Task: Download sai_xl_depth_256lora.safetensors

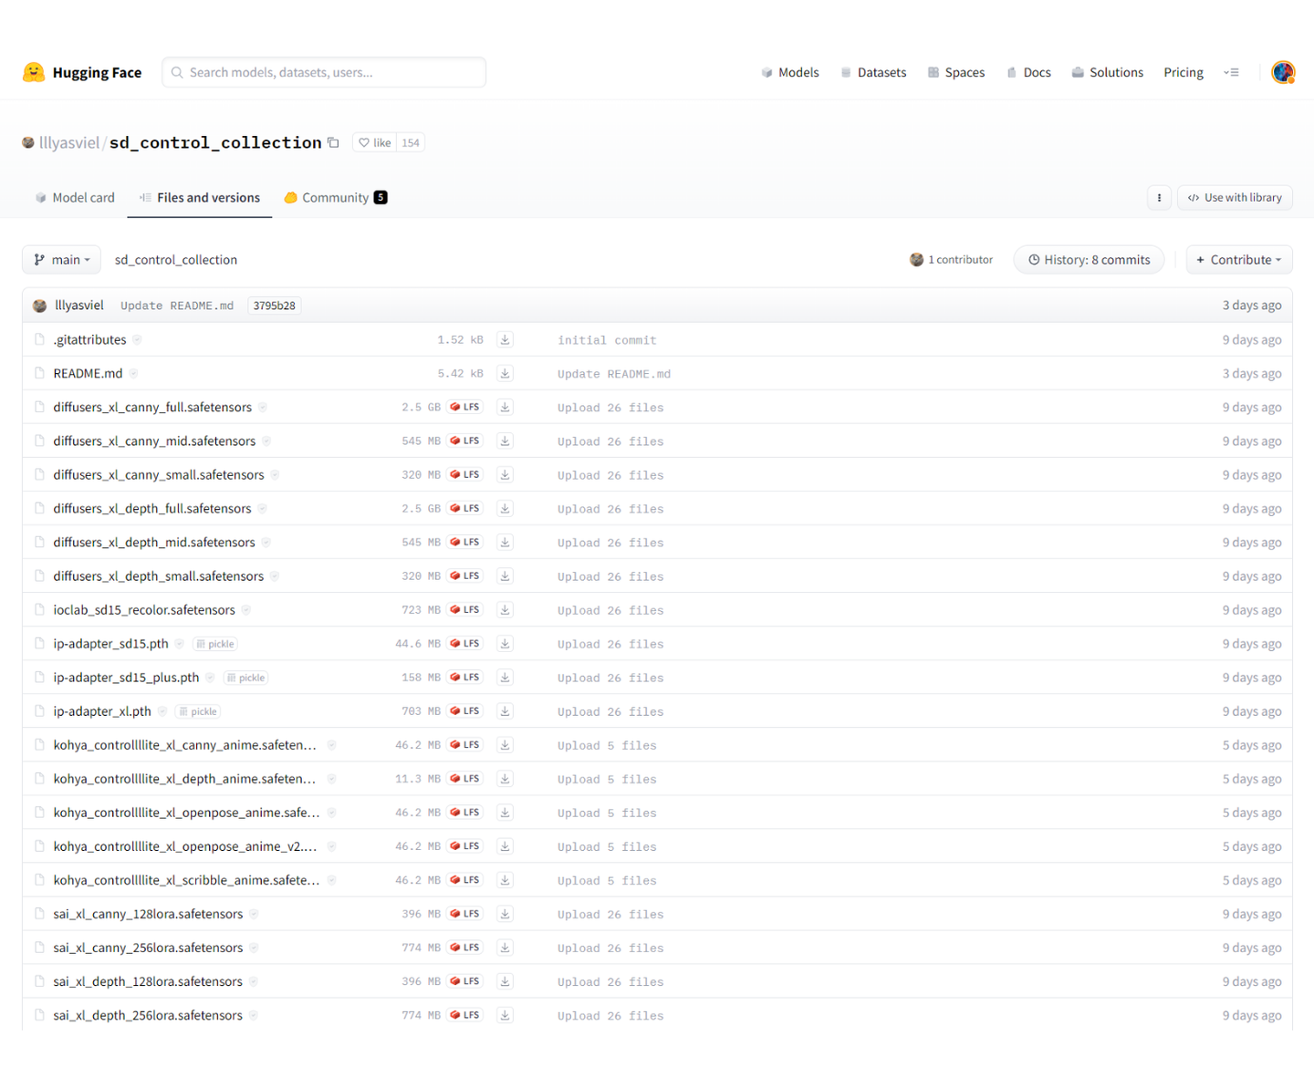Action: [505, 1014]
